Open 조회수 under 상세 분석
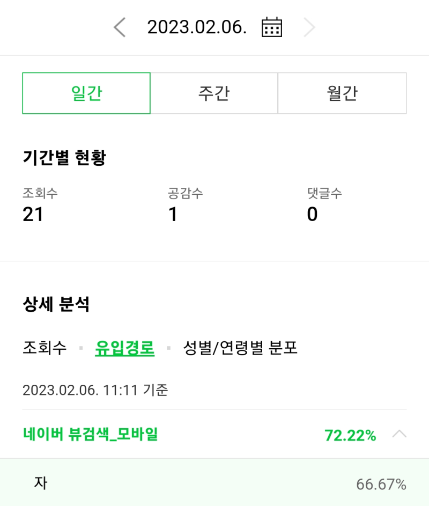Viewport: 429px width, 506px height. coord(45,348)
